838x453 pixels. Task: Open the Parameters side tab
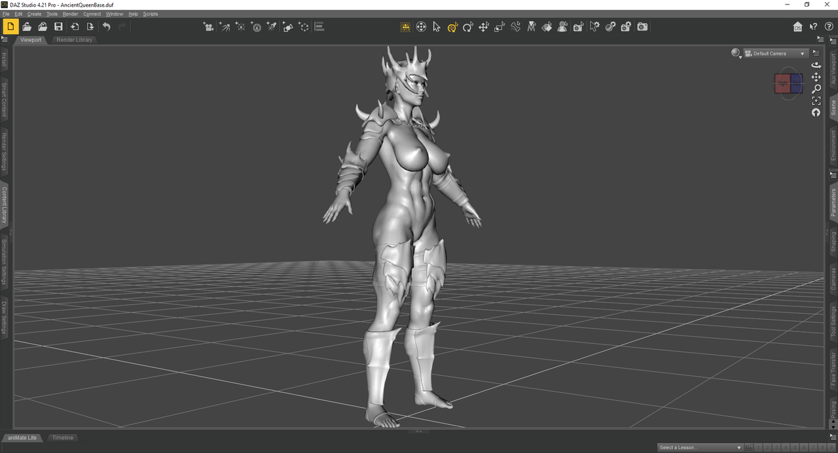click(833, 203)
